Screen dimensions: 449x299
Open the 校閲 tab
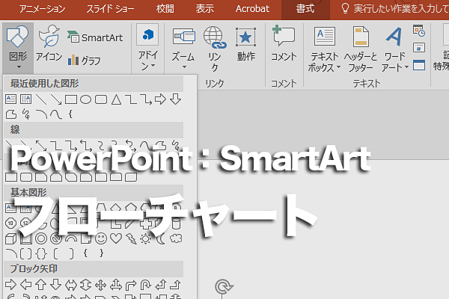coord(165,8)
